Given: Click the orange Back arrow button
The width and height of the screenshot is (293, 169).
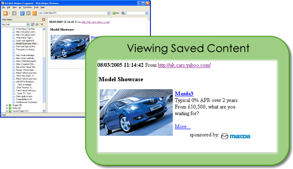Looking at the screenshot, I should (x=6, y=13).
